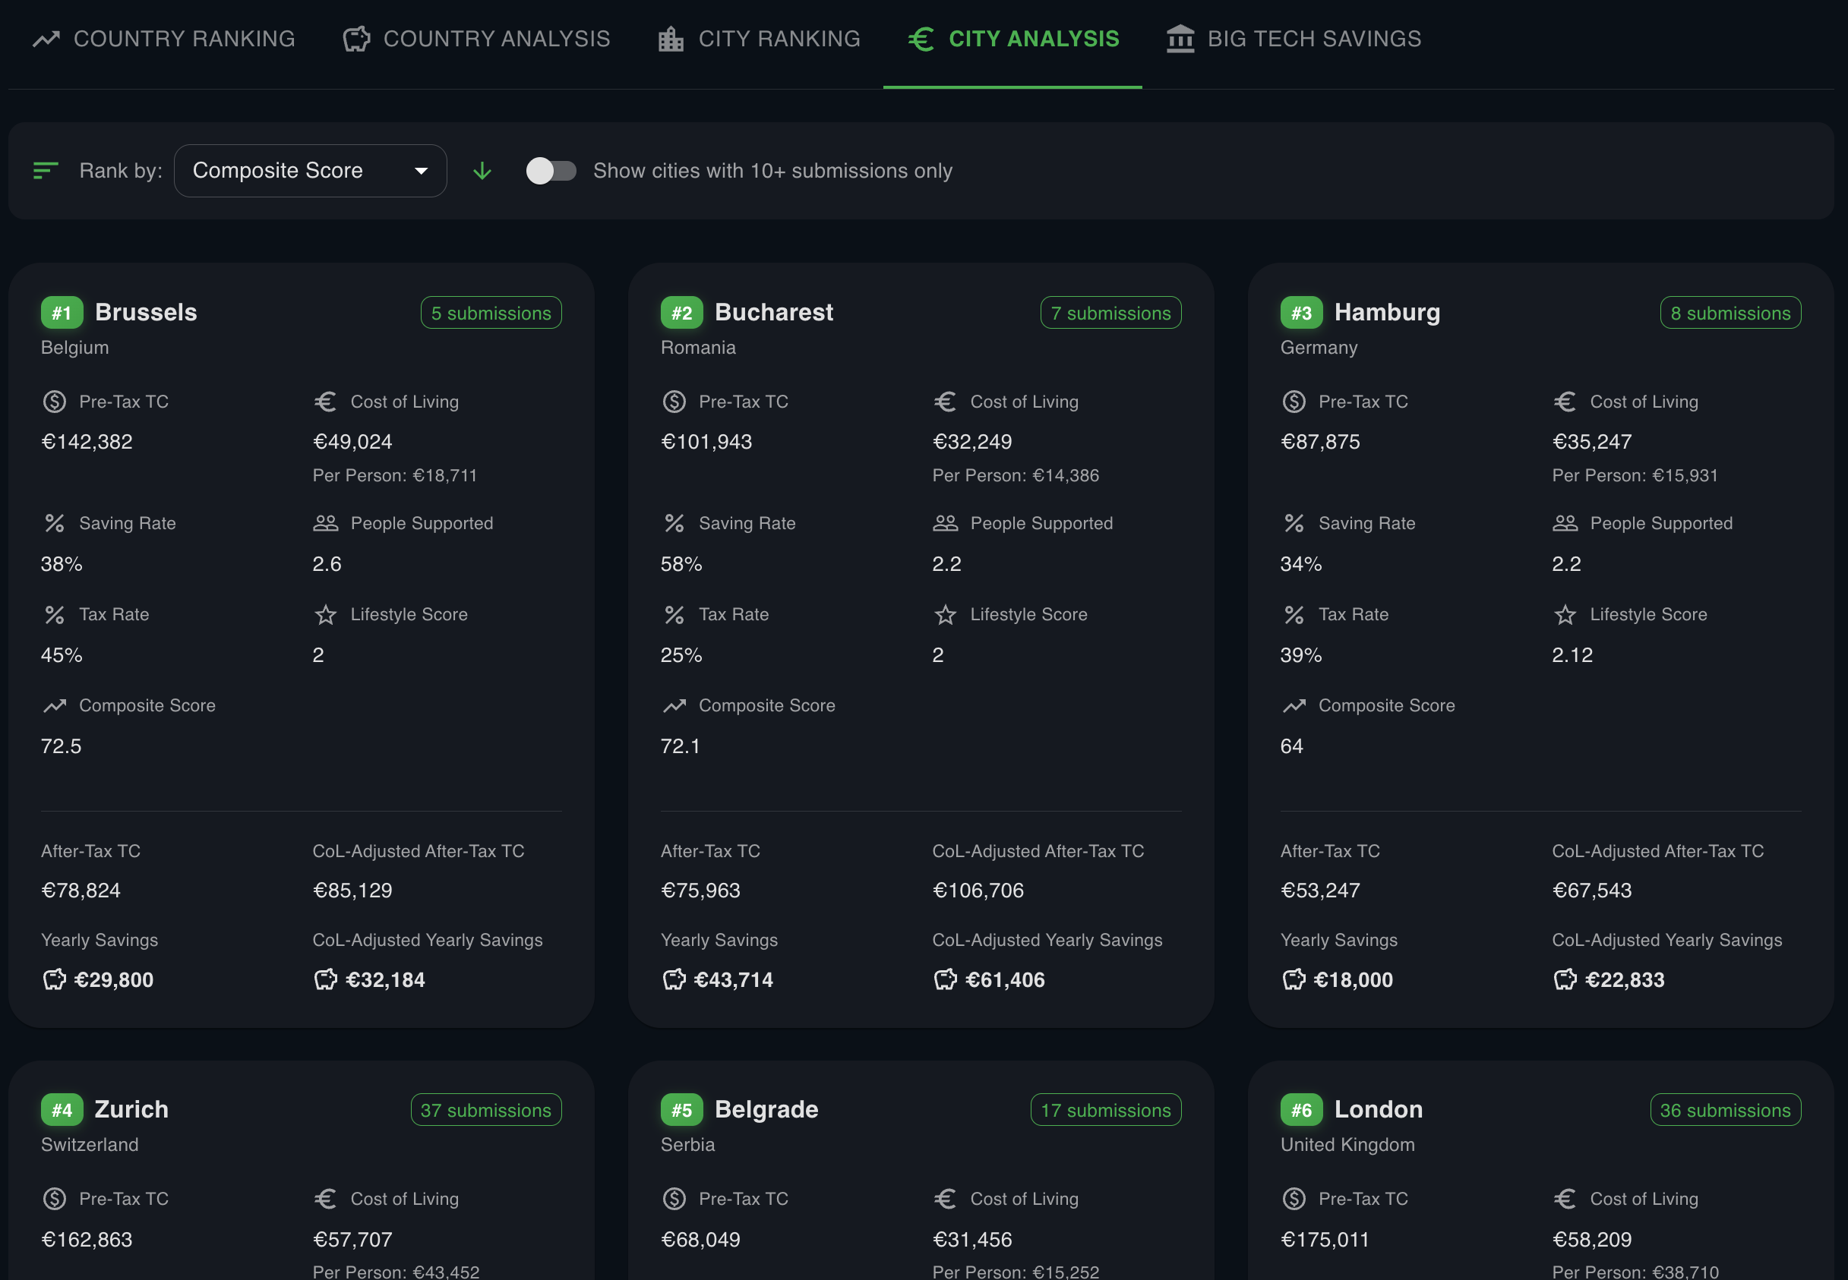This screenshot has width=1848, height=1280.
Task: Click the filter lines icon beside Rank by
Action: 46,171
